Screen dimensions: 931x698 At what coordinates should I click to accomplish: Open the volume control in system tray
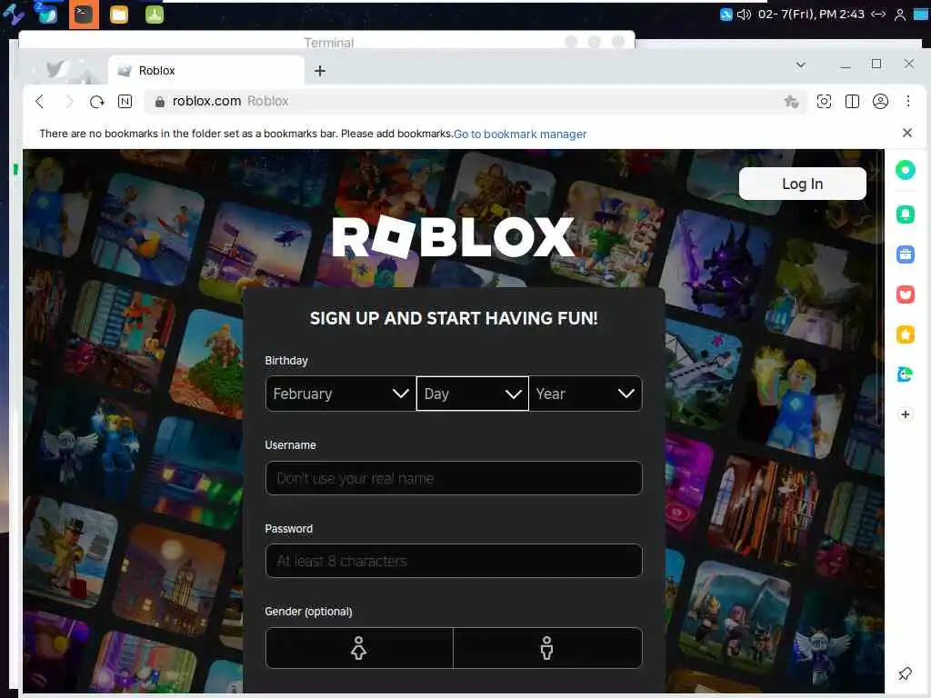point(744,15)
